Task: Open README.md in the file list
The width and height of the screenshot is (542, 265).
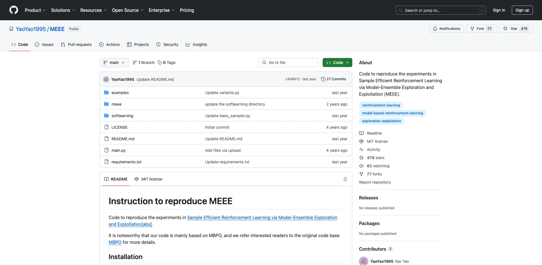Action: click(123, 139)
